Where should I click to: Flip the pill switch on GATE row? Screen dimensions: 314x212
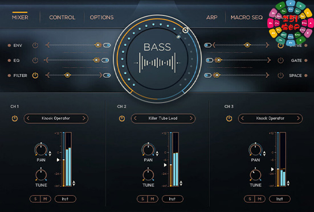[x=210, y=60]
